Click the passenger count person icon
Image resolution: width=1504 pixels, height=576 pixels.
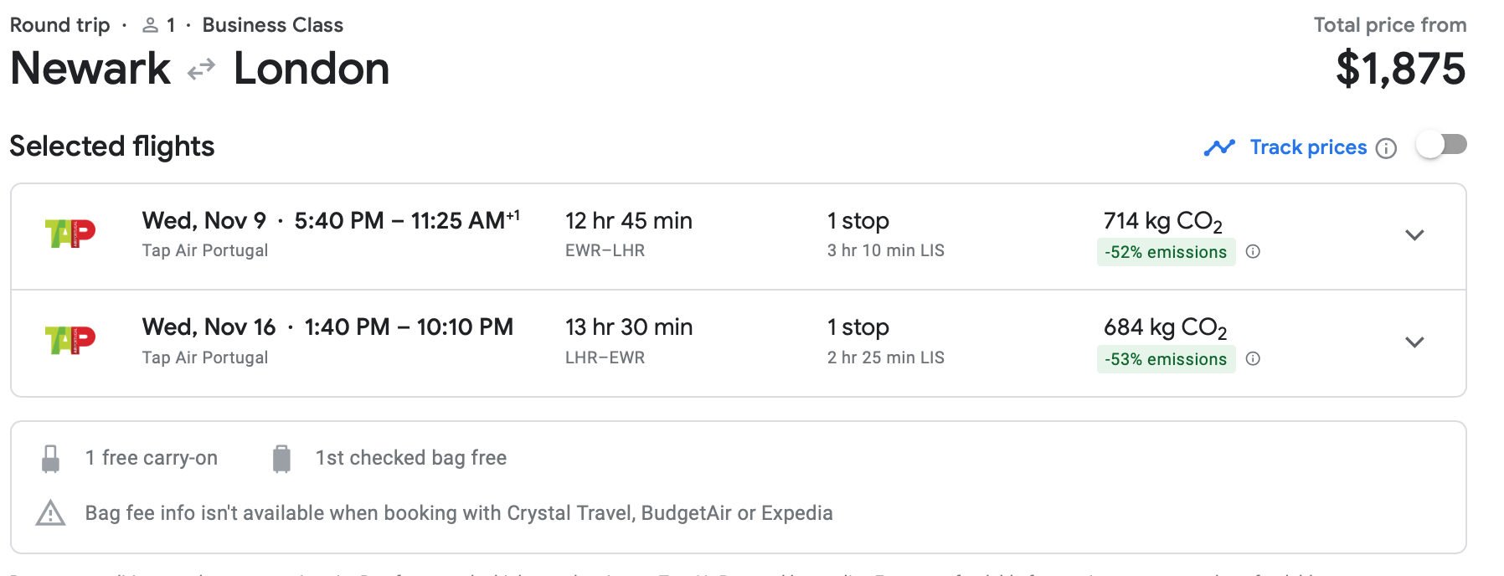click(x=151, y=26)
